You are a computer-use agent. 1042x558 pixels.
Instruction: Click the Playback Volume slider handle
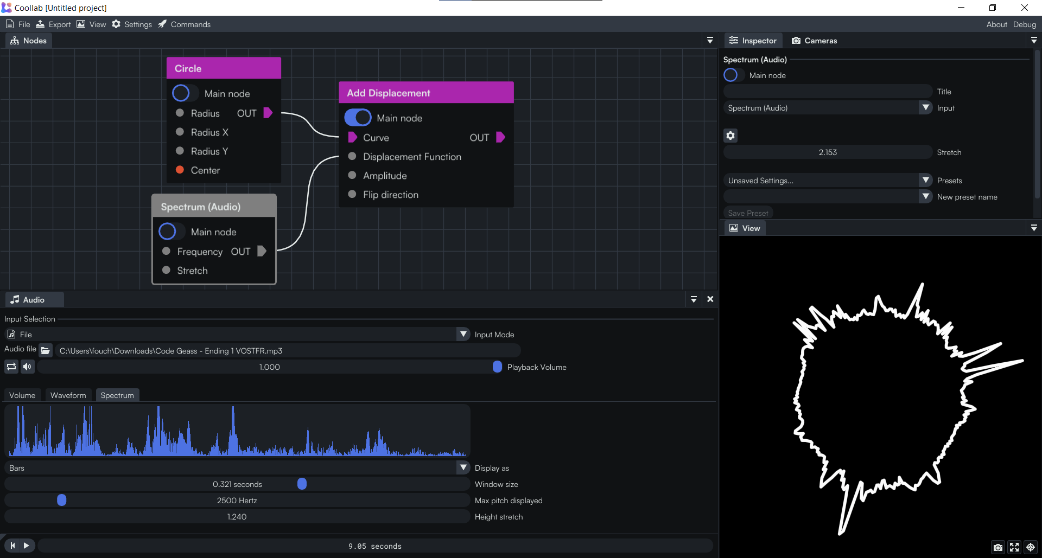coord(497,367)
